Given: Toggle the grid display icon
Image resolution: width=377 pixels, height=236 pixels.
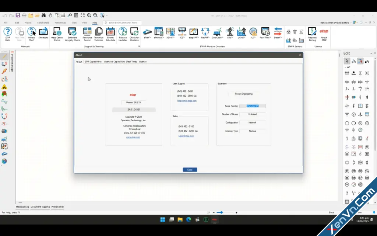Looking at the screenshot, I should coord(63,15).
